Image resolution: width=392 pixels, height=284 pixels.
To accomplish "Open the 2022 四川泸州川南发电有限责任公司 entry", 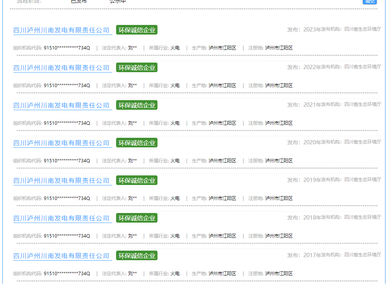I will (61, 68).
